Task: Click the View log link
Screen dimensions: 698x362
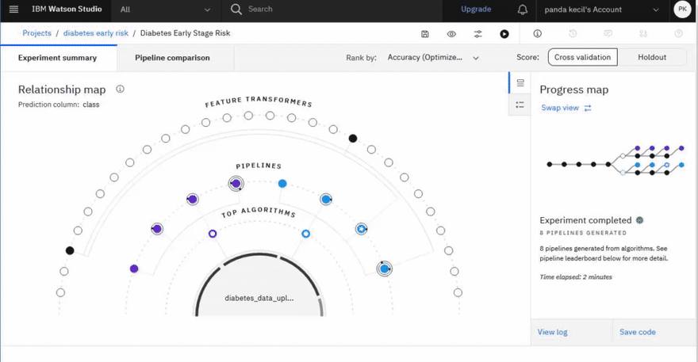Action: tap(552, 332)
